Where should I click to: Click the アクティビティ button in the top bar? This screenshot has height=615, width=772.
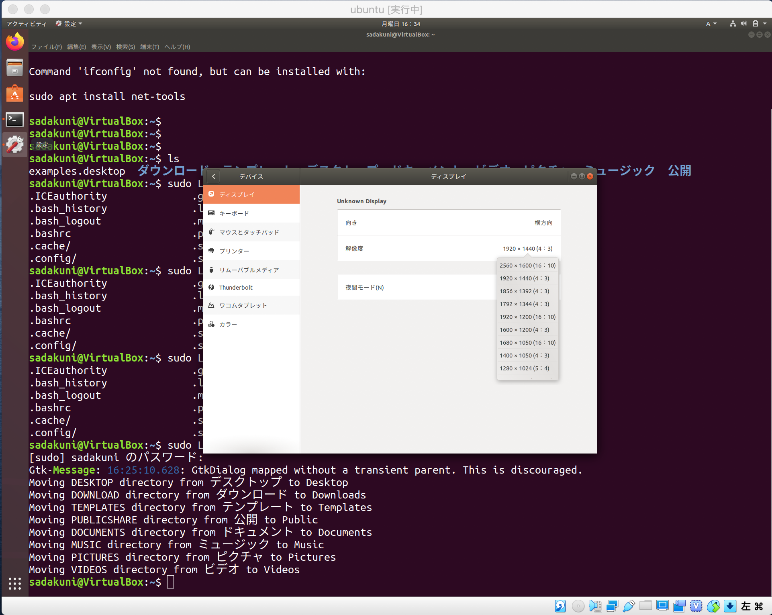tap(27, 24)
